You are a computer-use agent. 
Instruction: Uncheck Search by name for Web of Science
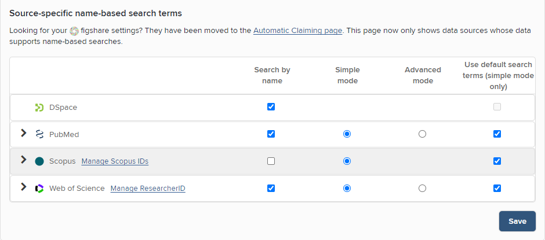coord(271,189)
